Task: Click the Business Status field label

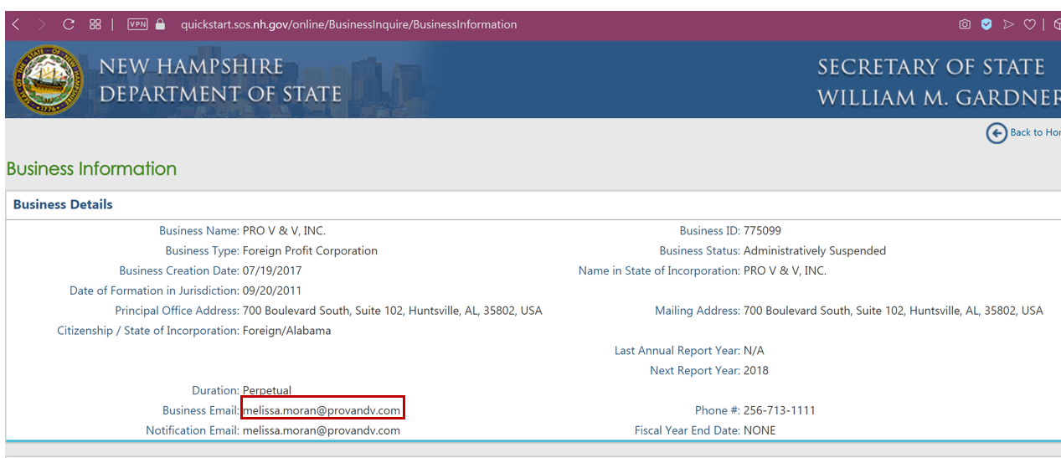Action: pyautogui.click(x=700, y=251)
